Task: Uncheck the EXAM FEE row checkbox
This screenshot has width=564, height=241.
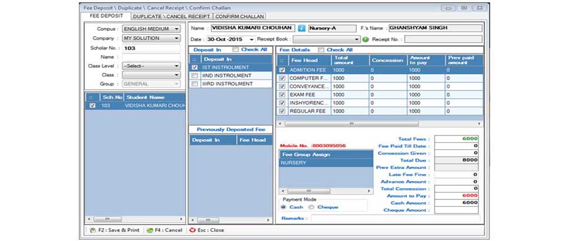Action: 283,95
